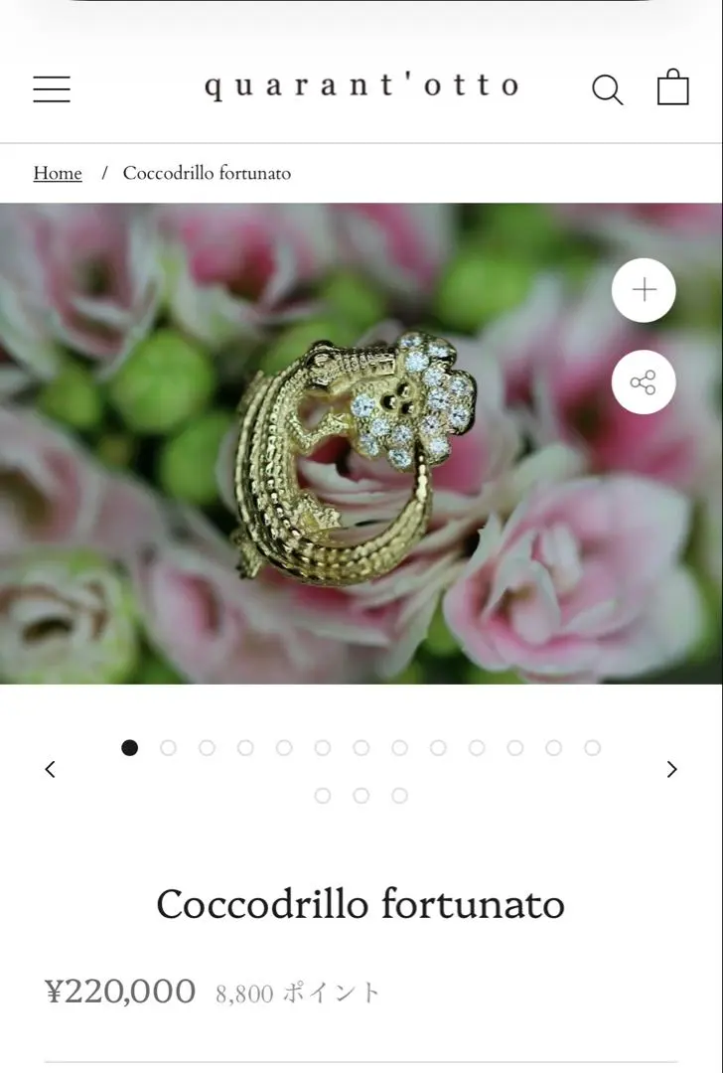Image resolution: width=723 pixels, height=1073 pixels.
Task: Zoom product image with plus button
Action: click(644, 290)
